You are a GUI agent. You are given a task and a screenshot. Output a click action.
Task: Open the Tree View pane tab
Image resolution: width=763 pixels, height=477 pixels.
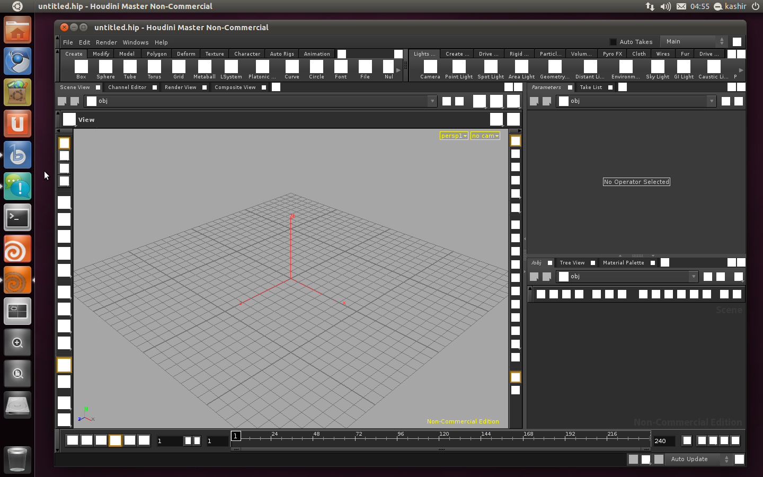pyautogui.click(x=572, y=263)
